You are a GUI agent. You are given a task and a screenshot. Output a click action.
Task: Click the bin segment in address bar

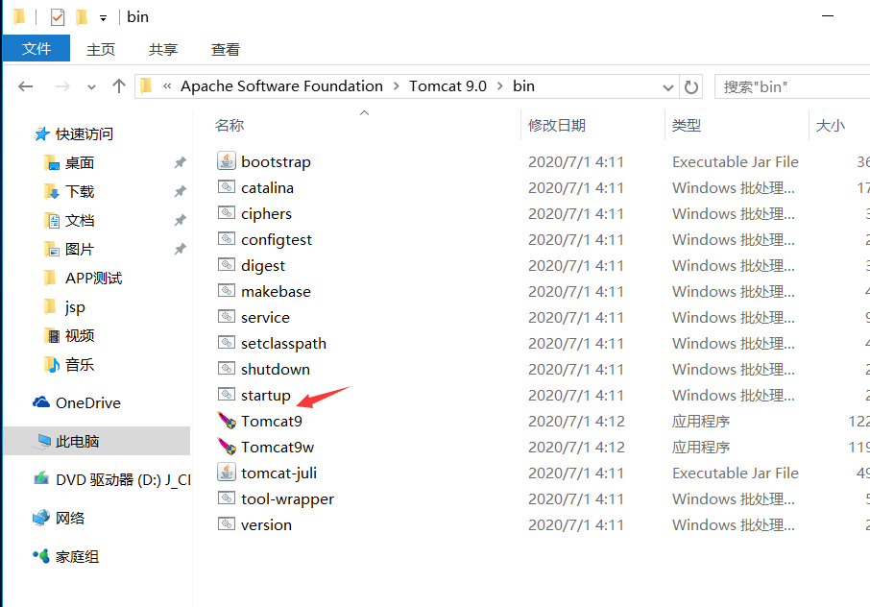click(523, 86)
